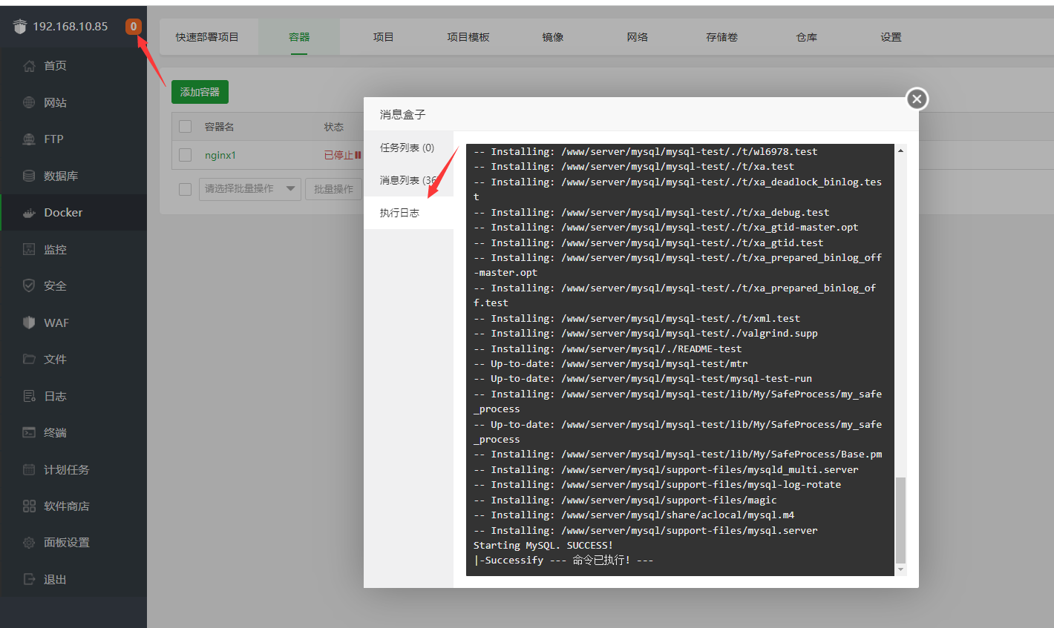
Task: Click the log scrollbar's down arrow
Action: tap(901, 569)
